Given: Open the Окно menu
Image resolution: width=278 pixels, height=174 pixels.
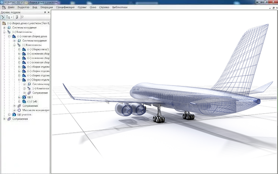Looking at the screenshot, I should [x=93, y=7].
